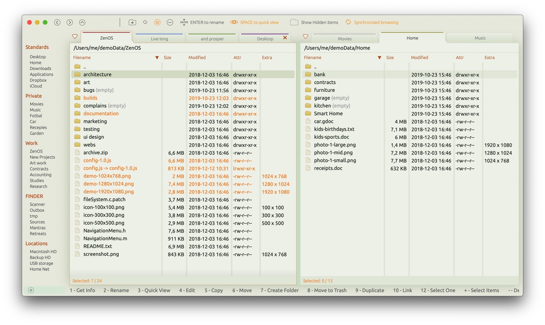The image size is (545, 325).
Task: Click the sort arrow in left Filename column
Action: [x=157, y=58]
